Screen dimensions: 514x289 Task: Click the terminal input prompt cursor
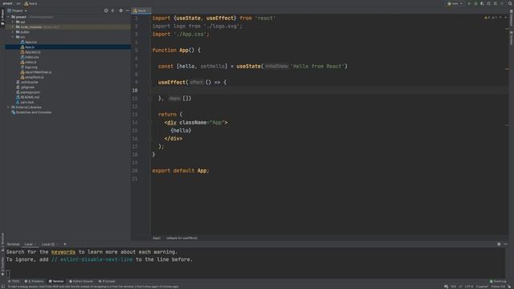[8, 274]
